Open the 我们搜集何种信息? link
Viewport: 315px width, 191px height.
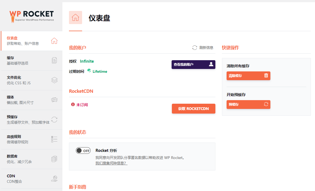(111, 163)
